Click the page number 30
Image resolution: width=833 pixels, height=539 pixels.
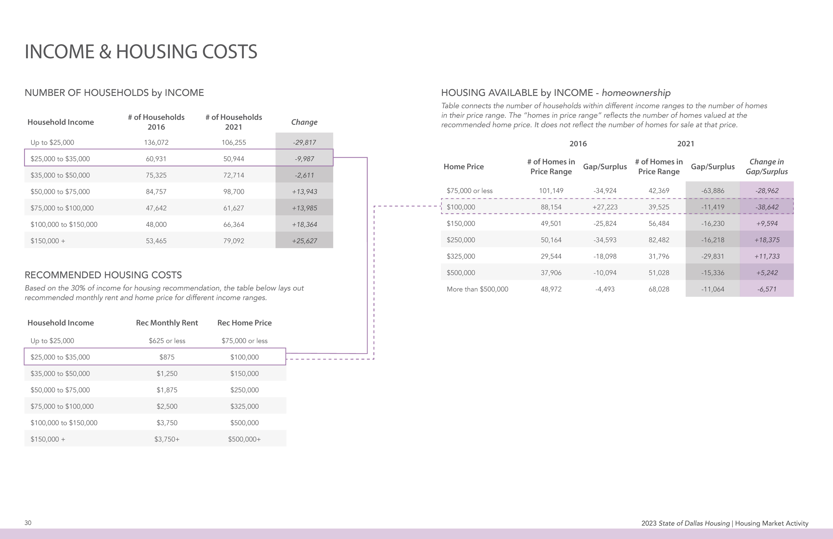(x=28, y=523)
